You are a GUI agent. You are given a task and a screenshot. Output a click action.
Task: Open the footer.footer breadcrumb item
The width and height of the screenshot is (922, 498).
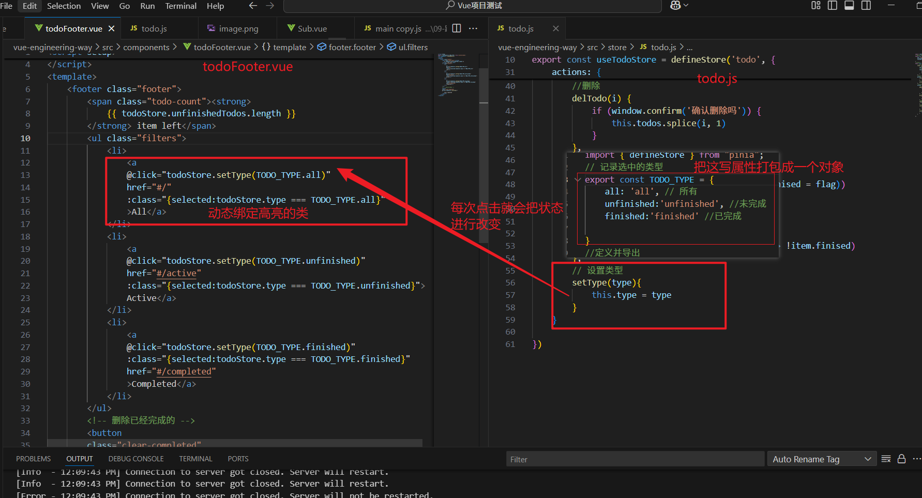347,47
